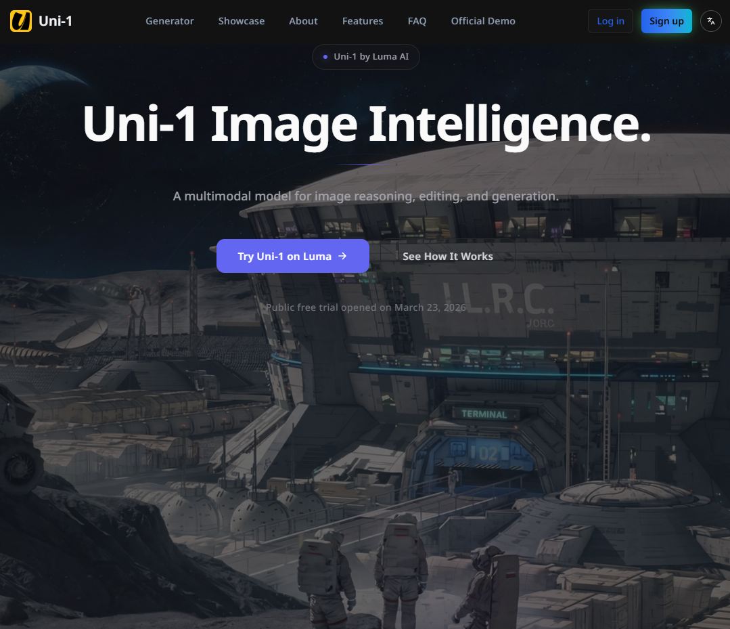Click the multimodal model tagline text
Screen dimensions: 730x629
tap(365, 196)
